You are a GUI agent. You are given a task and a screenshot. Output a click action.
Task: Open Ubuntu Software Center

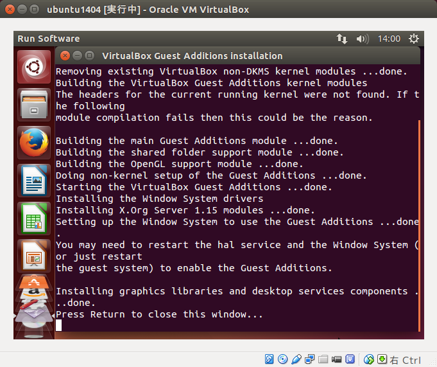(x=34, y=282)
